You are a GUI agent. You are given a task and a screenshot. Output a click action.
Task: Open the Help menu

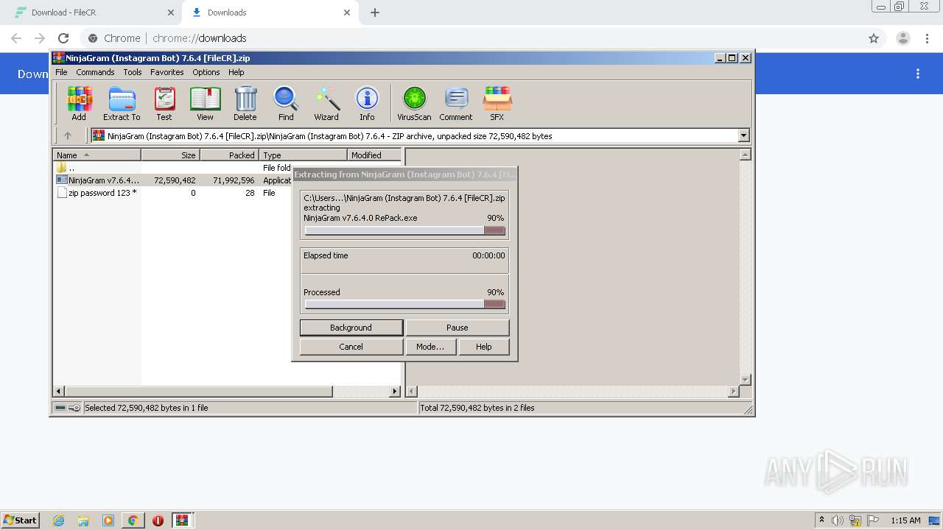(x=236, y=72)
